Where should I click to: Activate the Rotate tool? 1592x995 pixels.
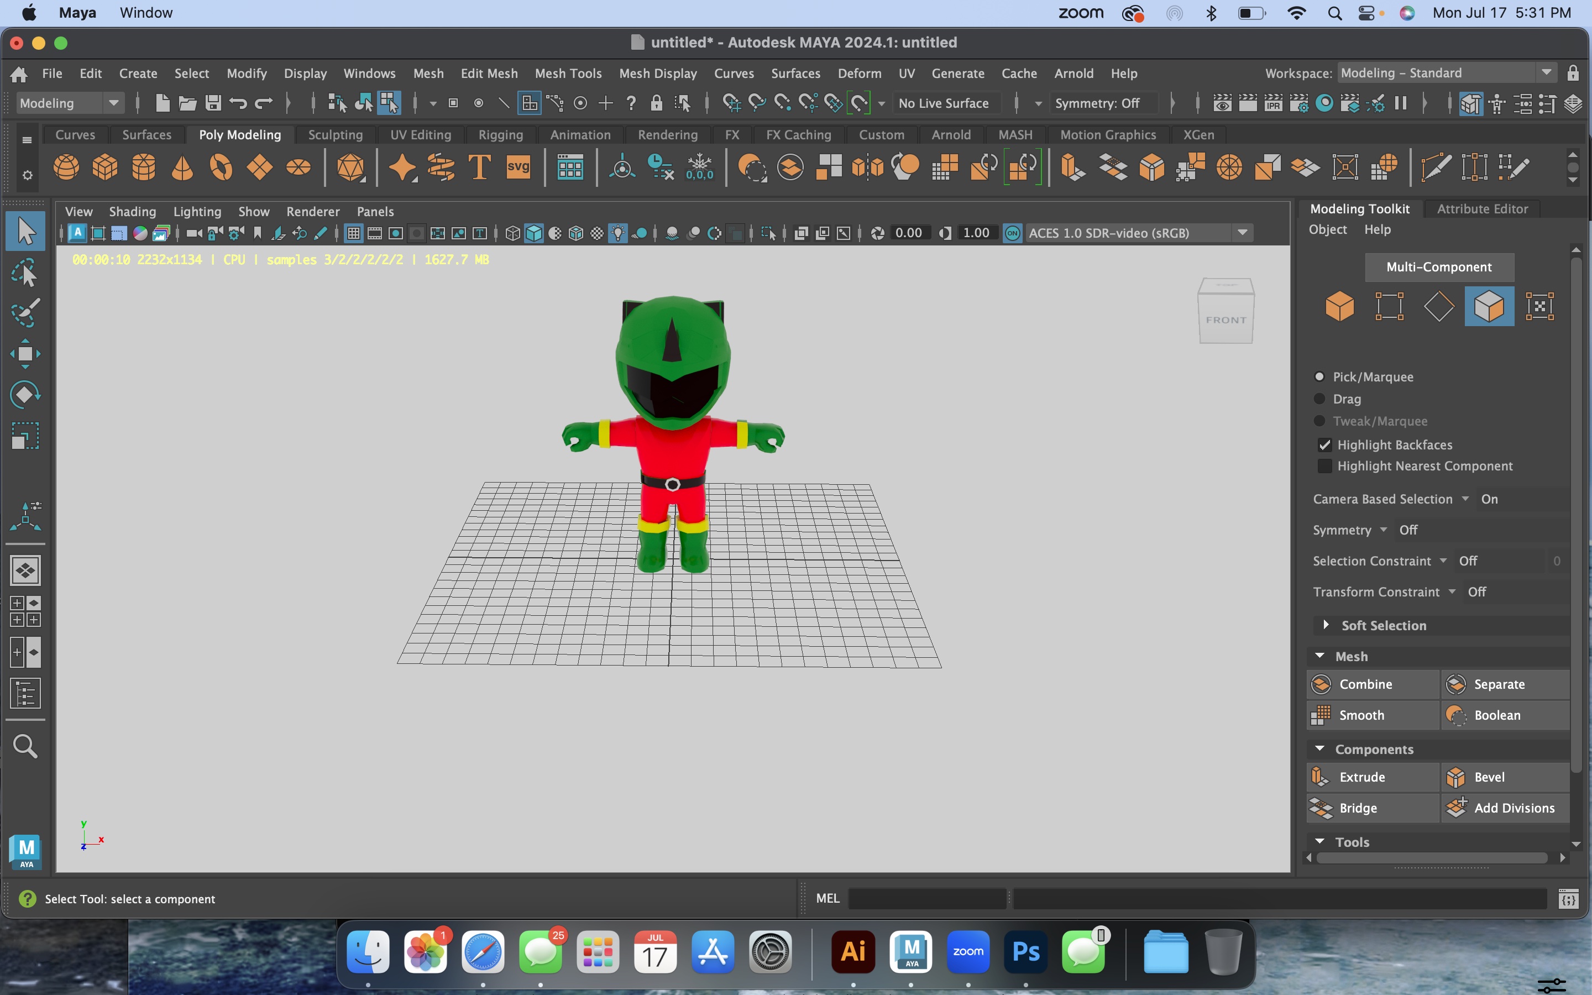pyautogui.click(x=25, y=395)
